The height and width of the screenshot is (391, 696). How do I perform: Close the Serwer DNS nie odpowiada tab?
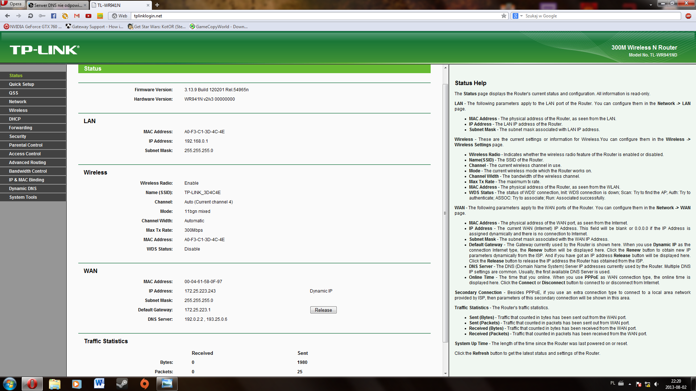(x=85, y=5)
